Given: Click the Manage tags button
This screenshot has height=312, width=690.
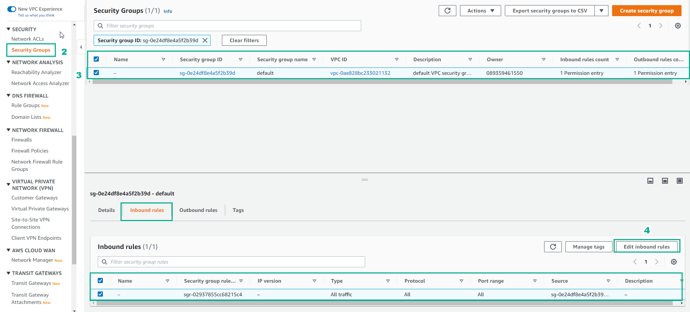Looking at the screenshot, I should (589, 247).
